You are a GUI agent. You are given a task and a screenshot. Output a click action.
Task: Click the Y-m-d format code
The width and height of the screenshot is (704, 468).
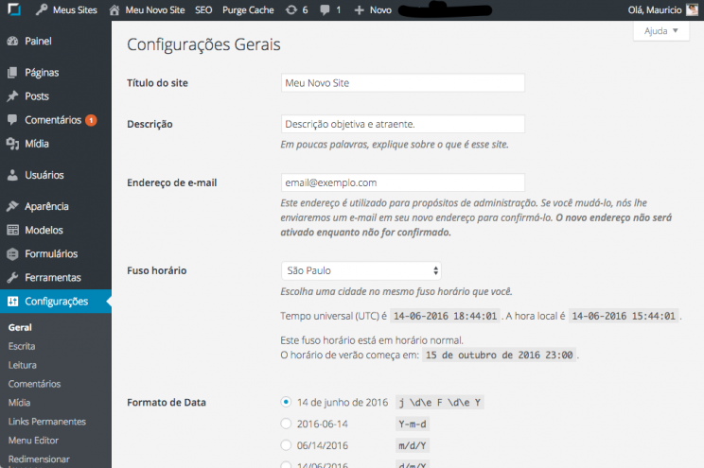point(413,424)
